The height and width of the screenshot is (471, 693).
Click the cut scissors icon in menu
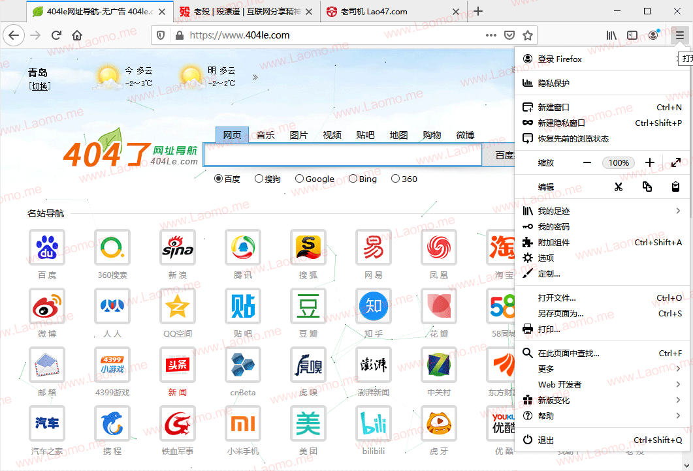pyautogui.click(x=619, y=187)
